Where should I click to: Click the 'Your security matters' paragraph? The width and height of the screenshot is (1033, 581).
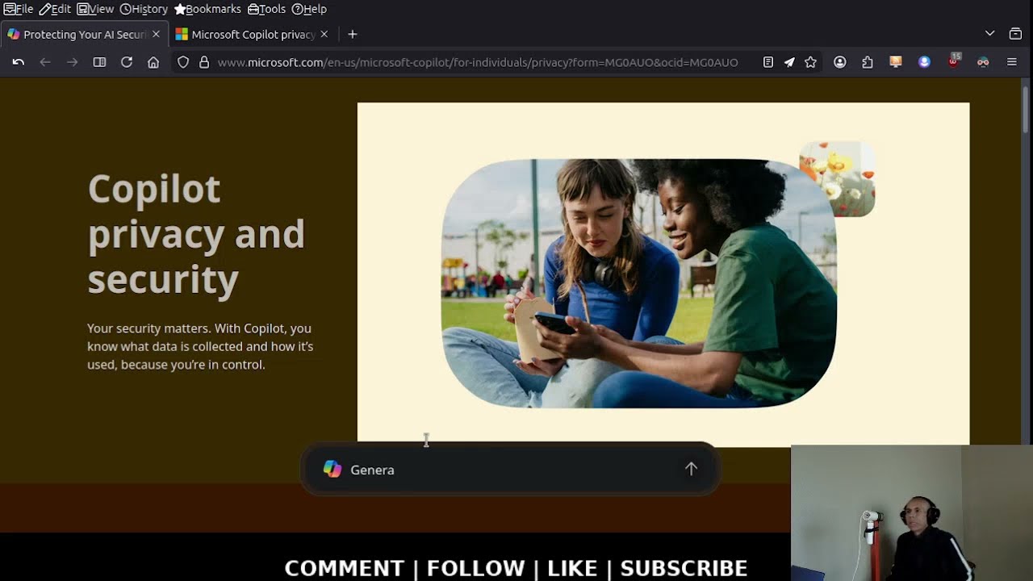200,346
